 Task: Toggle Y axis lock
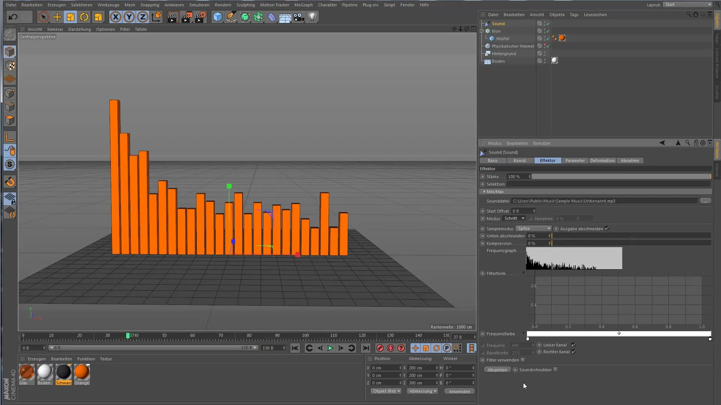[129, 17]
